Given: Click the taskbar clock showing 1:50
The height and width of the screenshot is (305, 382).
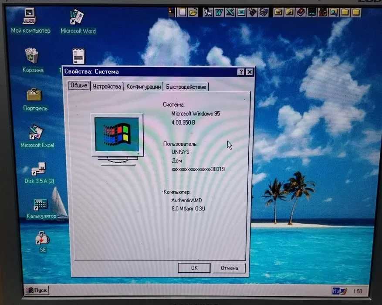Looking at the screenshot, I should (x=358, y=291).
